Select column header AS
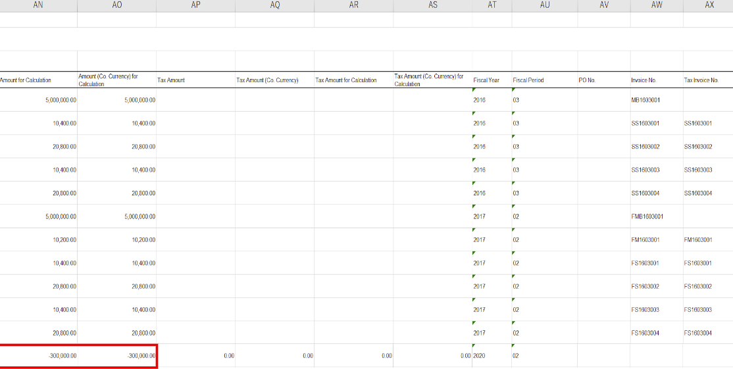Image resolution: width=733 pixels, height=369 pixels. [433, 6]
